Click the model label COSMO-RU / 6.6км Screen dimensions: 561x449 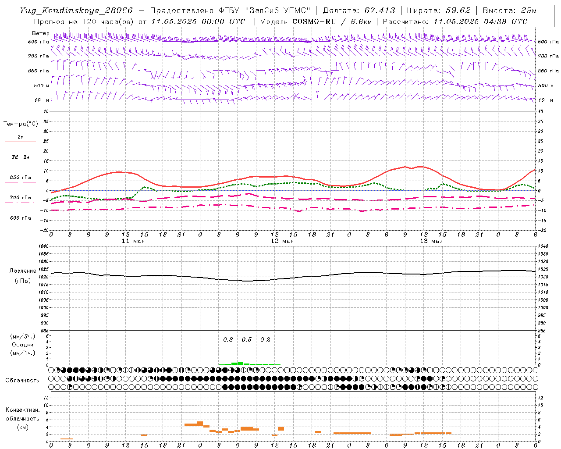click(332, 21)
